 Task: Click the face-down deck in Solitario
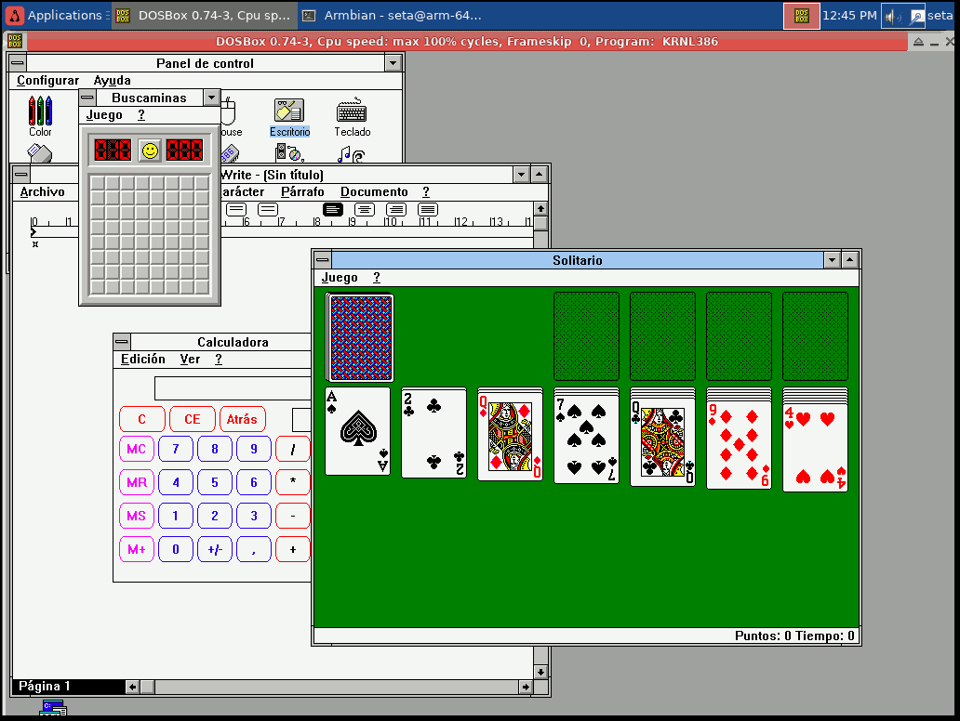(360, 337)
